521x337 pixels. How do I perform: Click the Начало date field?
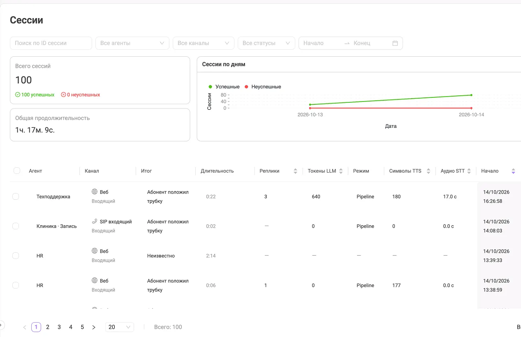tap(321, 43)
